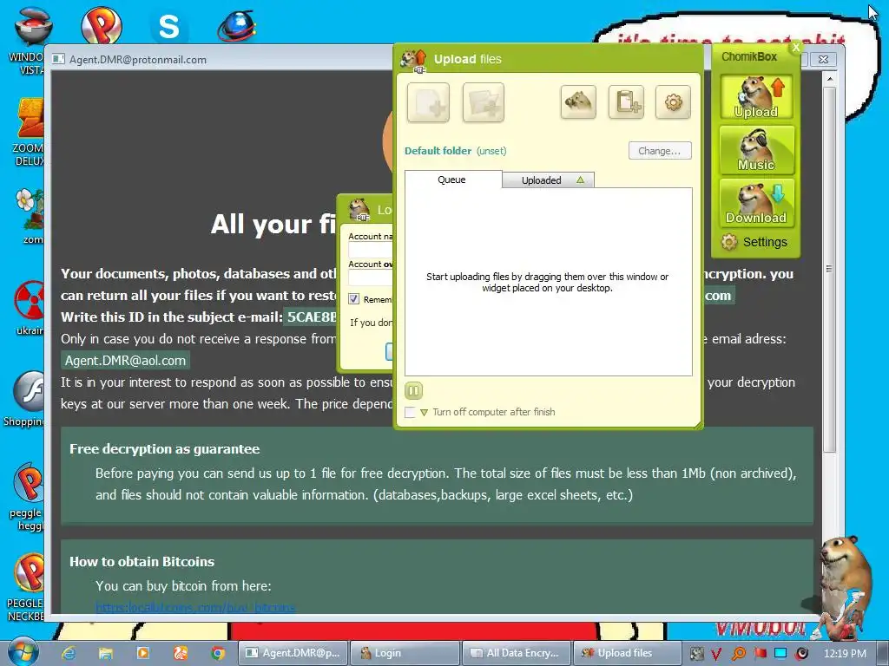
Task: Open the globe browser desktop icon
Action: tap(237, 25)
